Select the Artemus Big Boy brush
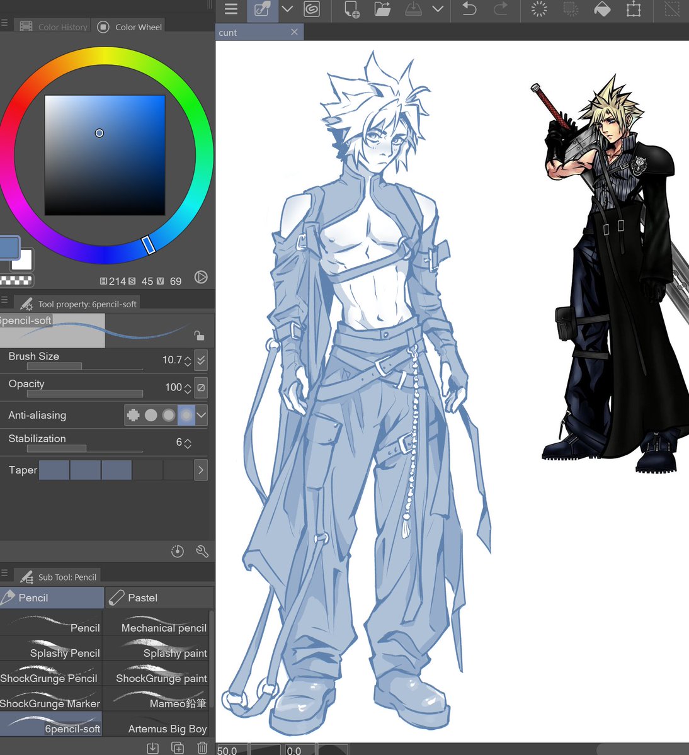Image resolution: width=689 pixels, height=755 pixels. pos(156,724)
